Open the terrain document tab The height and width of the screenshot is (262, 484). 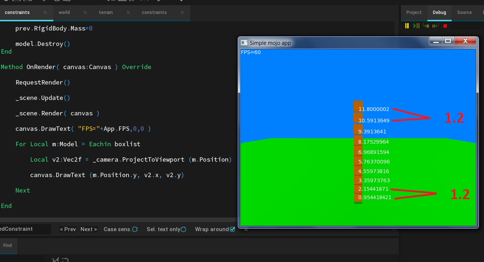106,12
